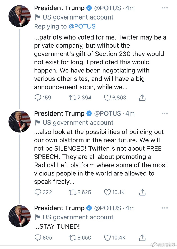Screen dimensions: 177x249
Task: Open more options on the STAY TUNED tweet
Action: click(x=165, y=208)
